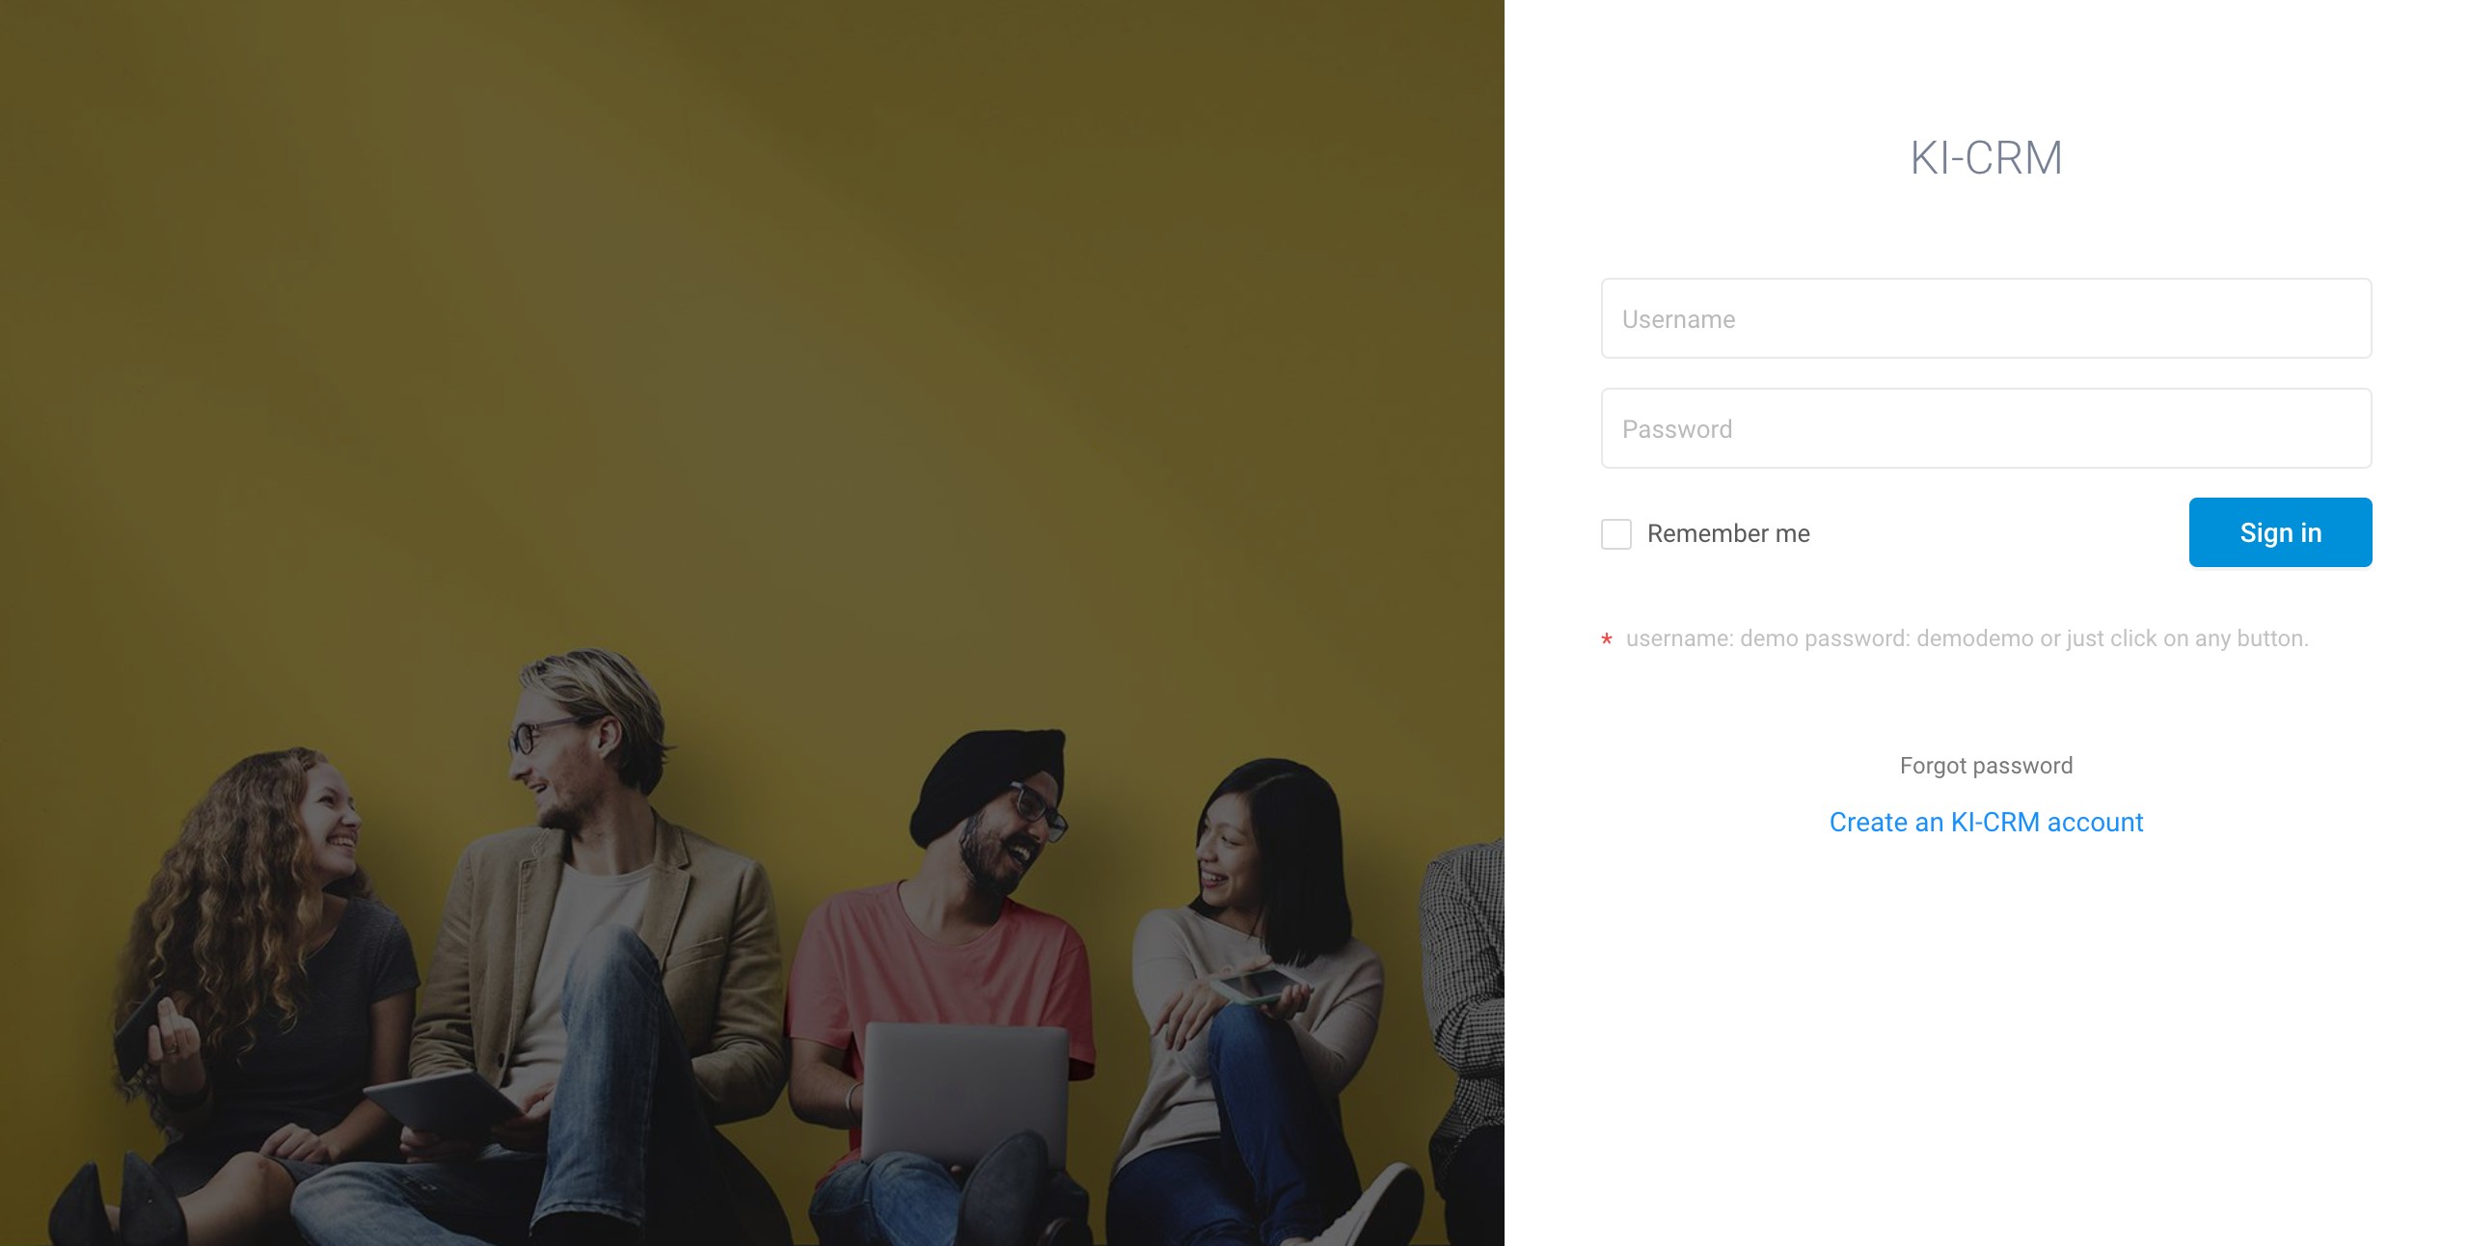Click the Sign in button
The height and width of the screenshot is (1246, 2469).
[x=2280, y=532]
